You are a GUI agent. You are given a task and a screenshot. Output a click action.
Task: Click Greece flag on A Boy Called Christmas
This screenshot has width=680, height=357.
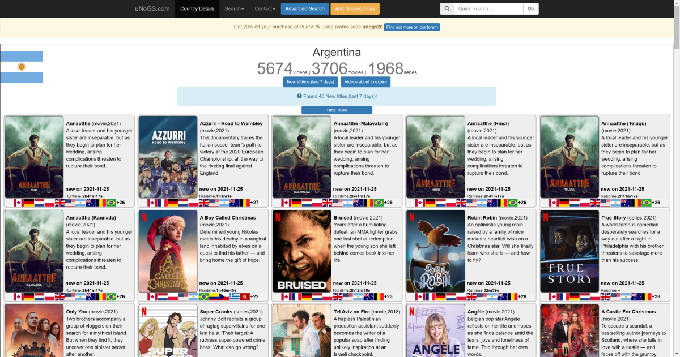click(234, 296)
